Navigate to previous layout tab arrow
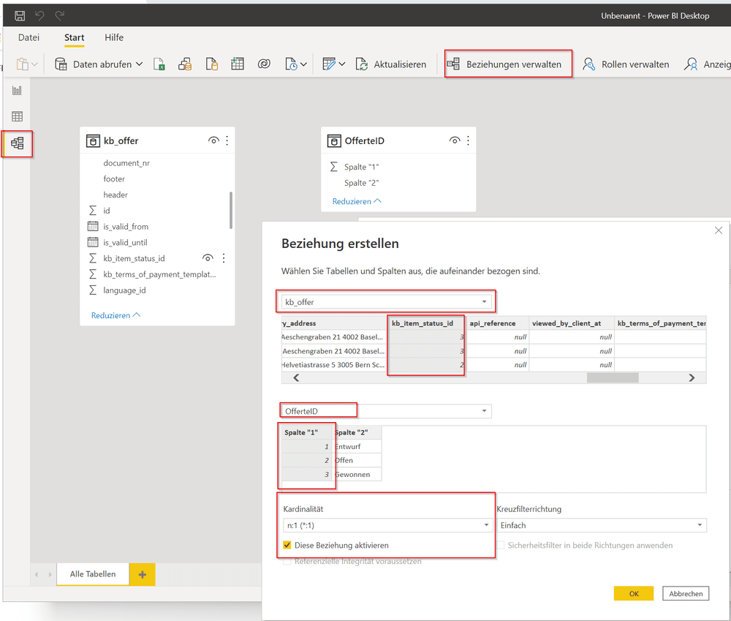The width and height of the screenshot is (731, 621). tap(37, 574)
